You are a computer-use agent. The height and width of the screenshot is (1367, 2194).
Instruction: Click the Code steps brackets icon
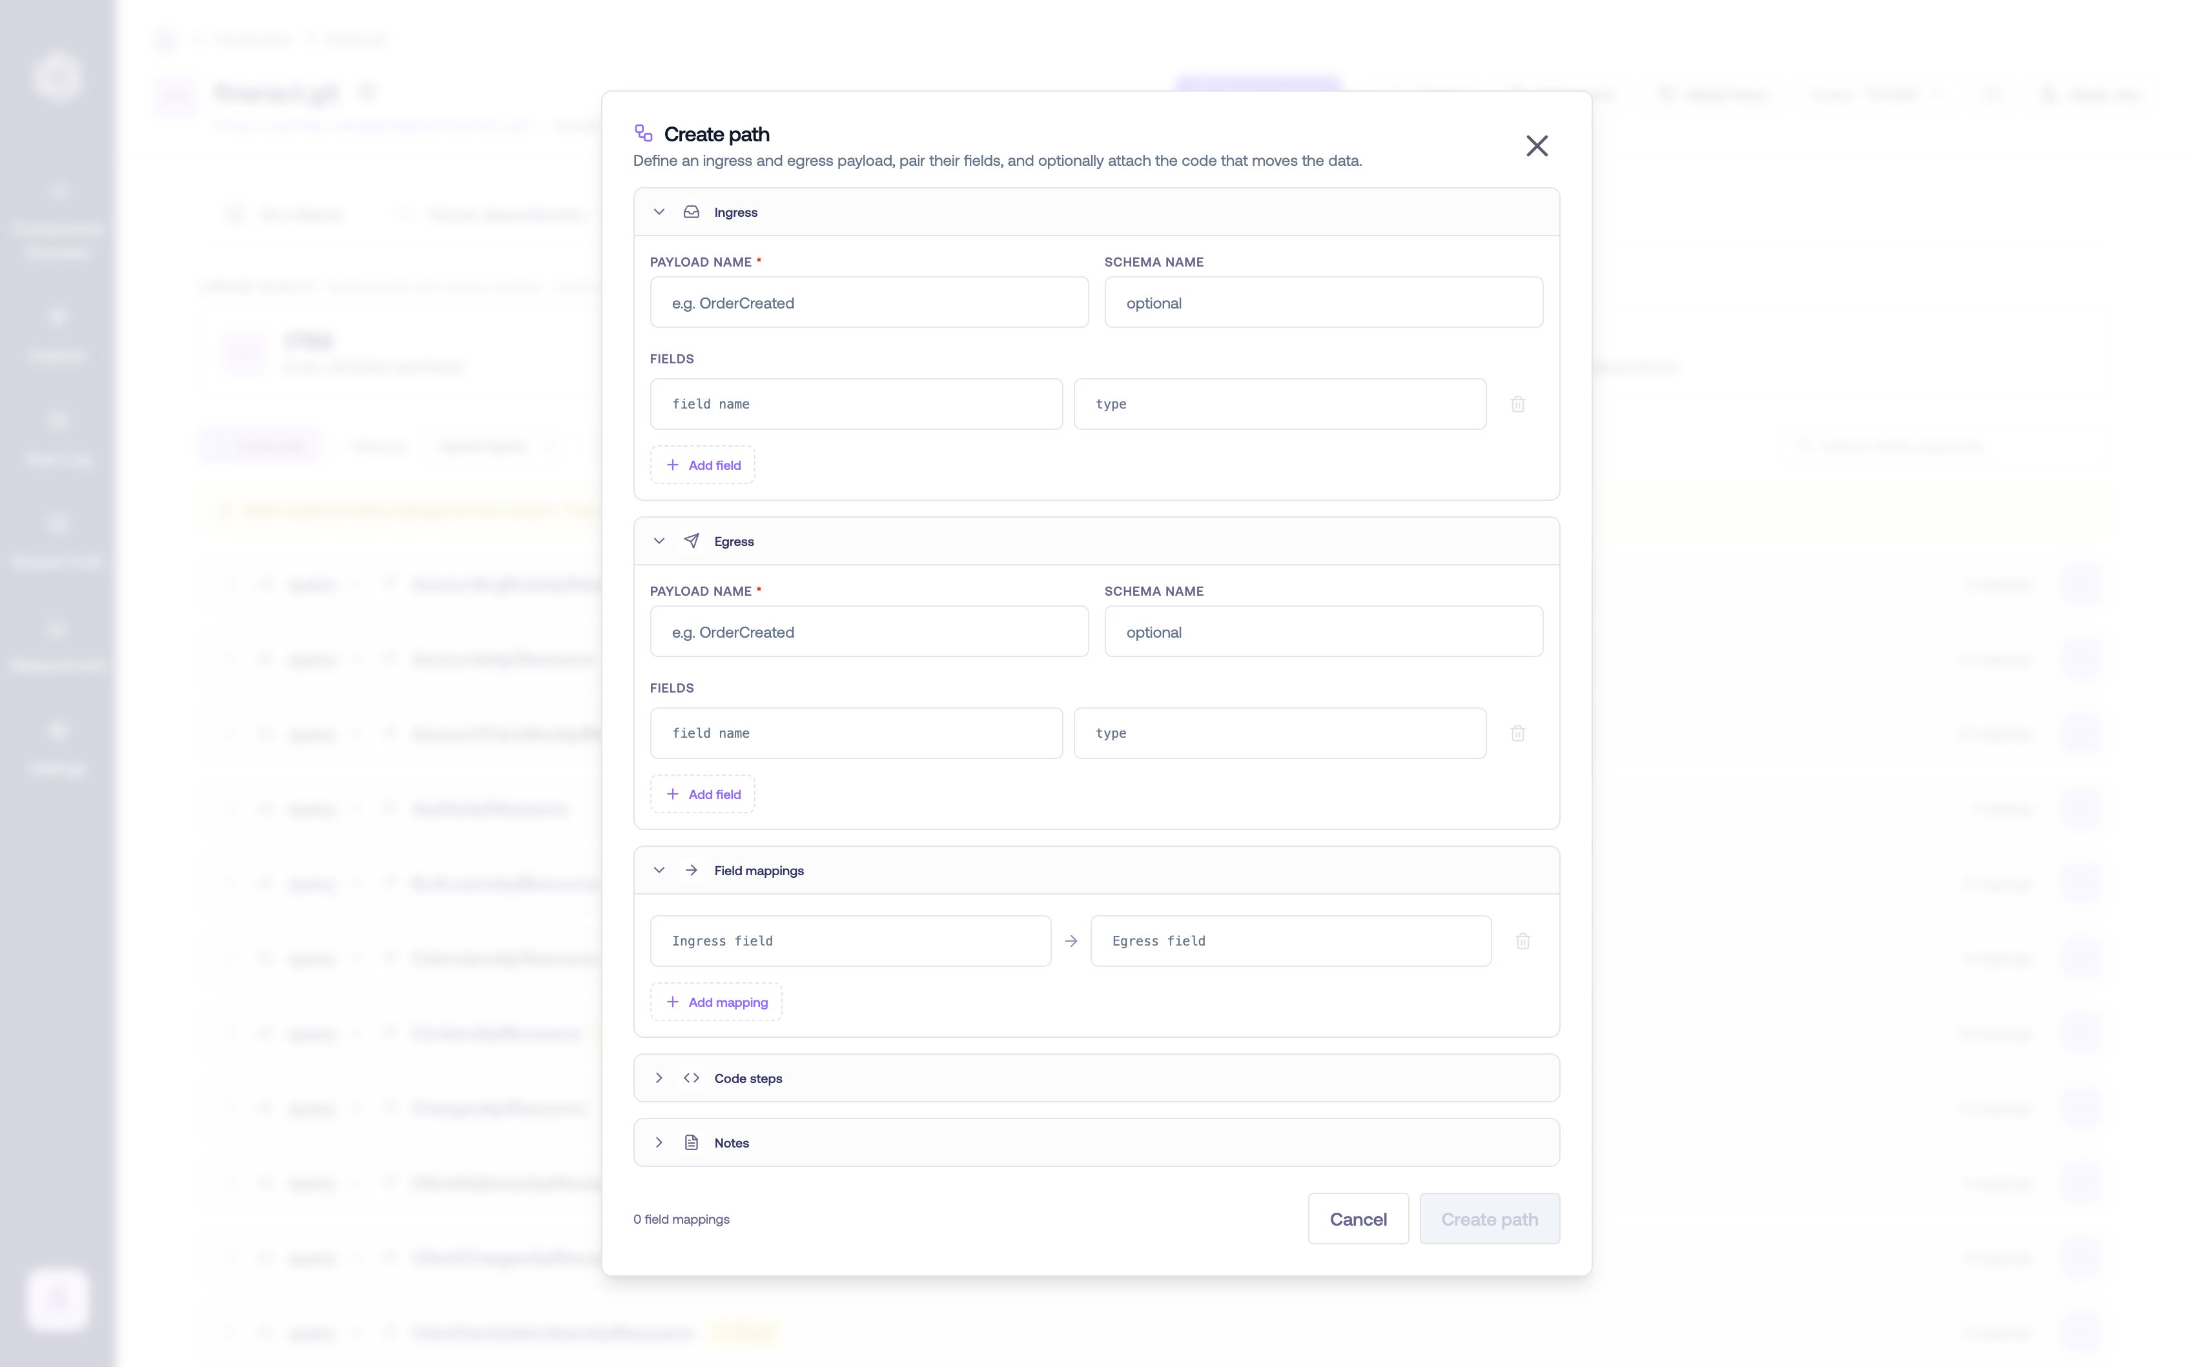coord(692,1078)
